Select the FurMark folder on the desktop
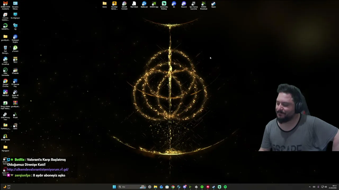Screen dimensions: 339x190 [5, 127]
